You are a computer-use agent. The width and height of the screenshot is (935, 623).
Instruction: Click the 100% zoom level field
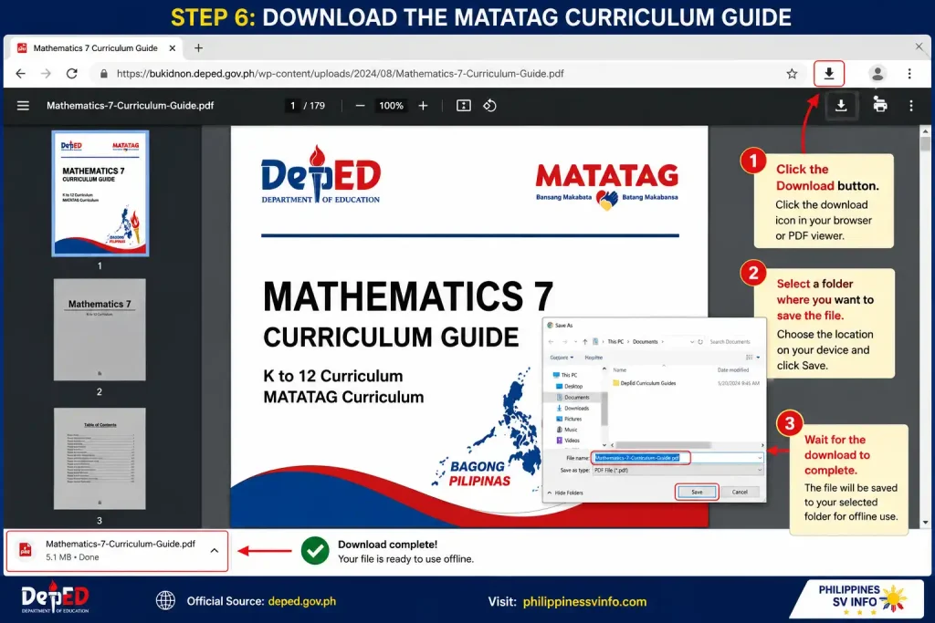(391, 106)
